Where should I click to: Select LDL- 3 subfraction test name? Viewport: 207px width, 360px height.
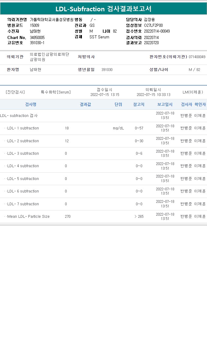(x=23, y=154)
